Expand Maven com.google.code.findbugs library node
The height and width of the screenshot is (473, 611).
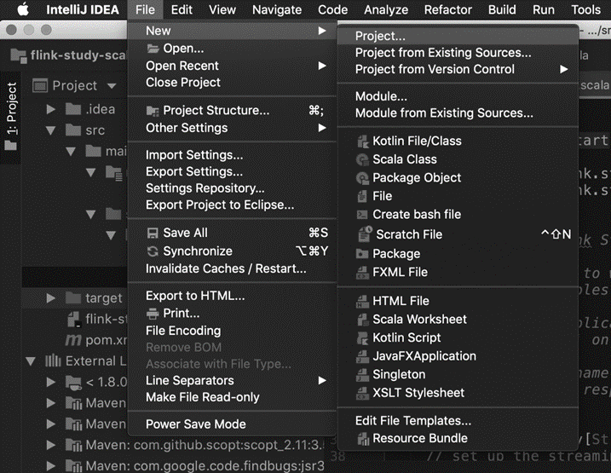(x=51, y=465)
